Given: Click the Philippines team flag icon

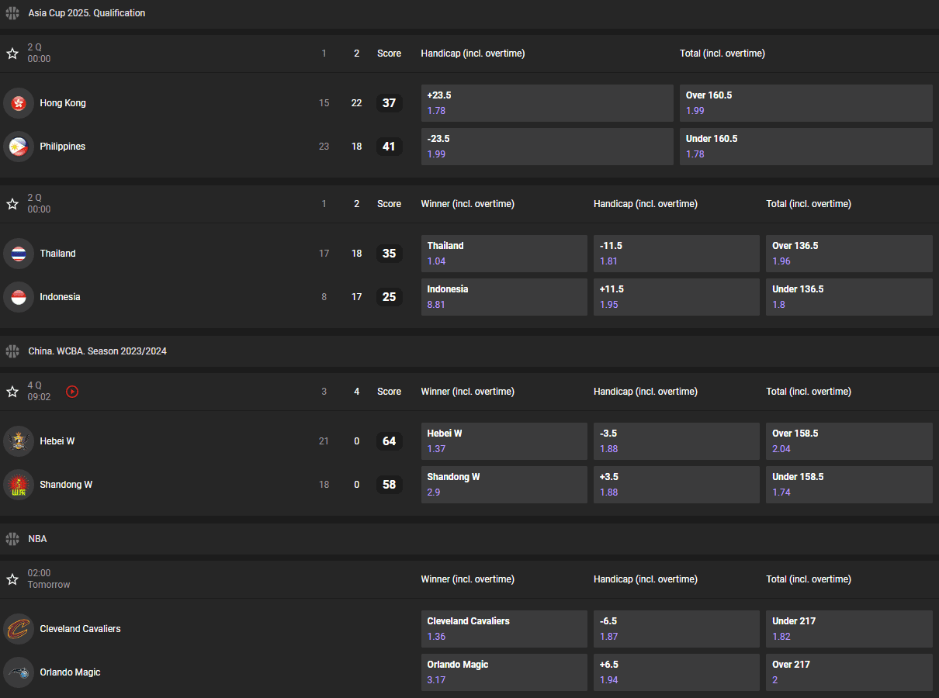Looking at the screenshot, I should click(19, 147).
